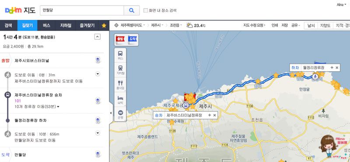Show banks layer with won icon
Screen dimensions: 350x162
120,114
